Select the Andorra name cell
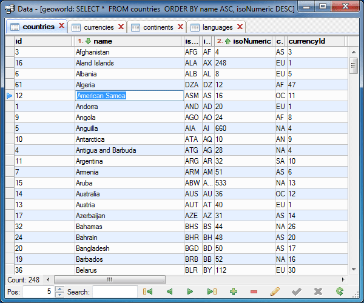 tap(129, 107)
